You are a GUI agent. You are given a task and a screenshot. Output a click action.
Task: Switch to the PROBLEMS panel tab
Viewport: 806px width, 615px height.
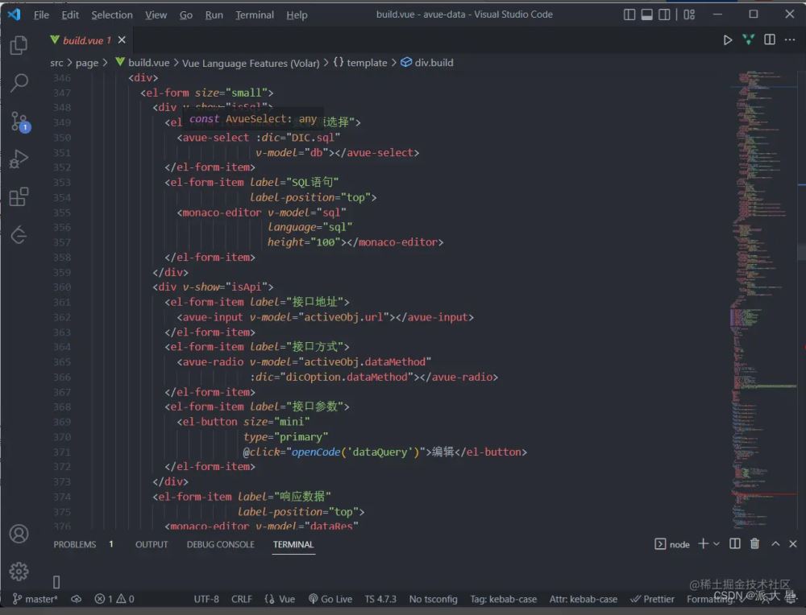point(75,544)
